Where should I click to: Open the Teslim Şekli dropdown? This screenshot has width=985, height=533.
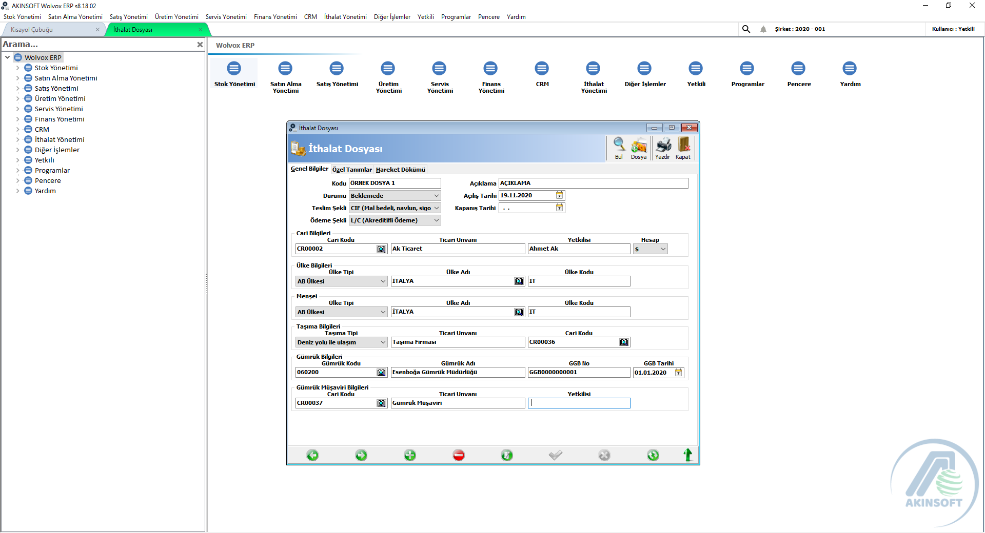(x=395, y=208)
